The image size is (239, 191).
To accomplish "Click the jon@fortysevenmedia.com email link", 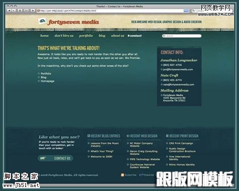I will [178, 70].
